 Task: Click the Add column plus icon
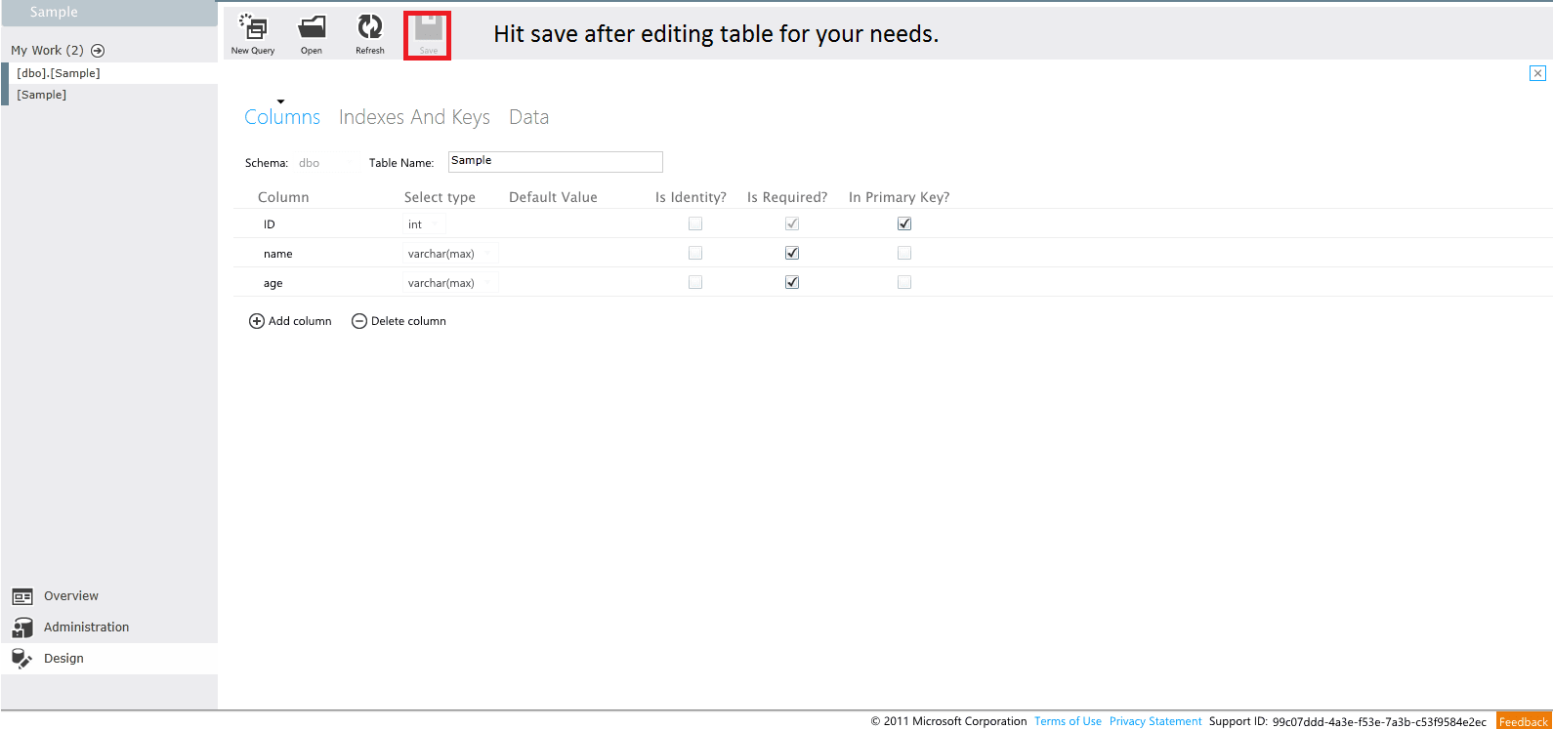point(257,321)
